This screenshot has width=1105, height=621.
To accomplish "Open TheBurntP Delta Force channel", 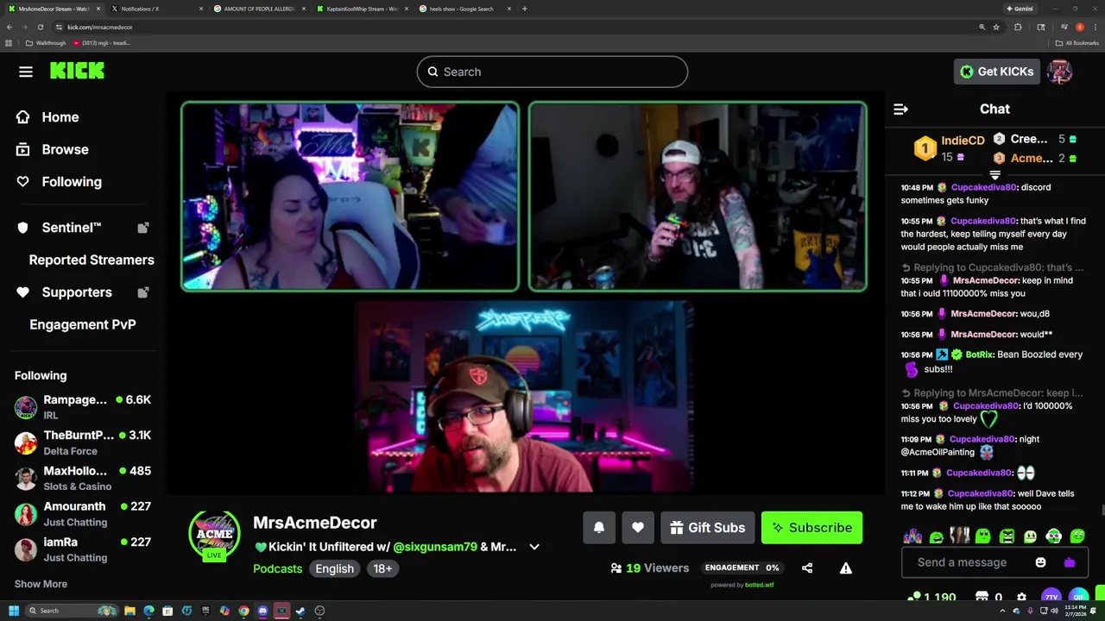I will click(83, 442).
